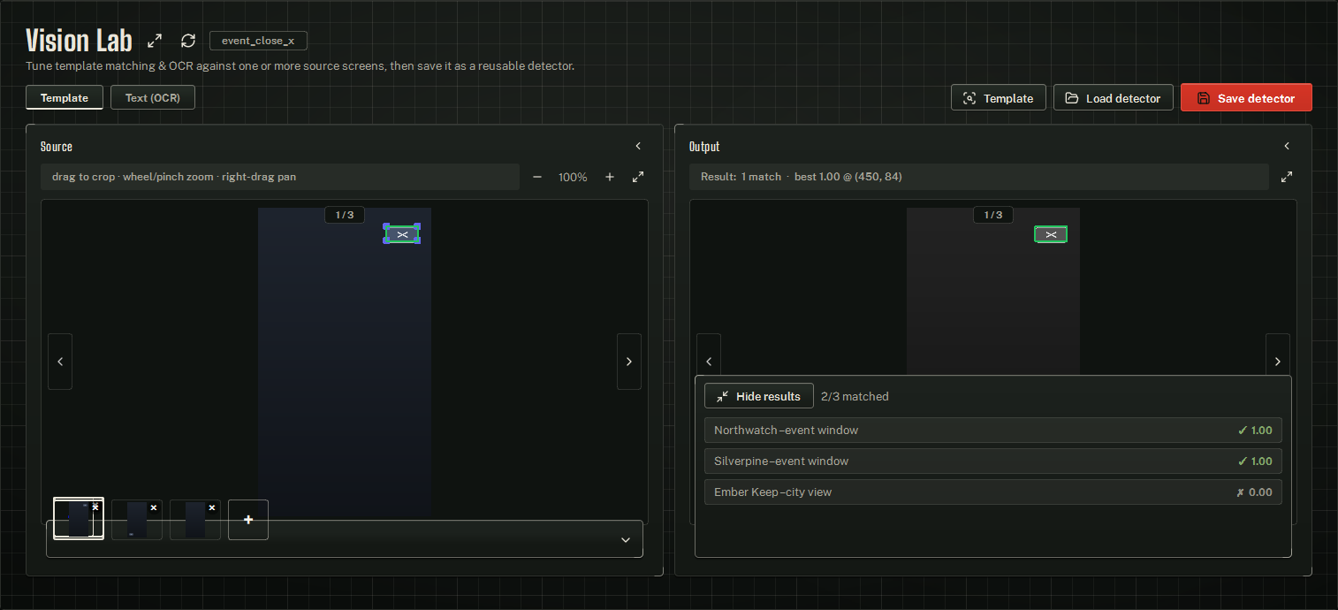The width and height of the screenshot is (1338, 610).
Task: Select the Silverpine–event window result row
Action: point(993,461)
